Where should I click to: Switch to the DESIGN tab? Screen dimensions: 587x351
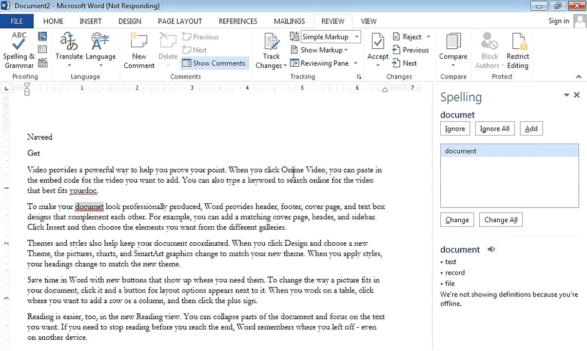(x=130, y=21)
